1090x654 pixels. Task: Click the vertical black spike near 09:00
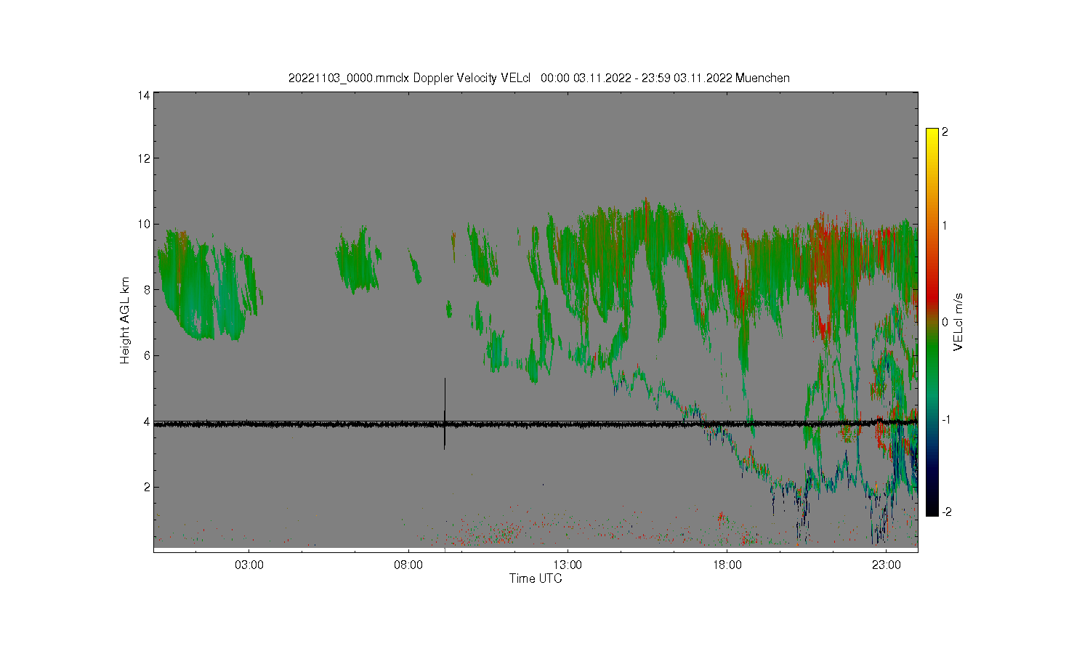445,413
